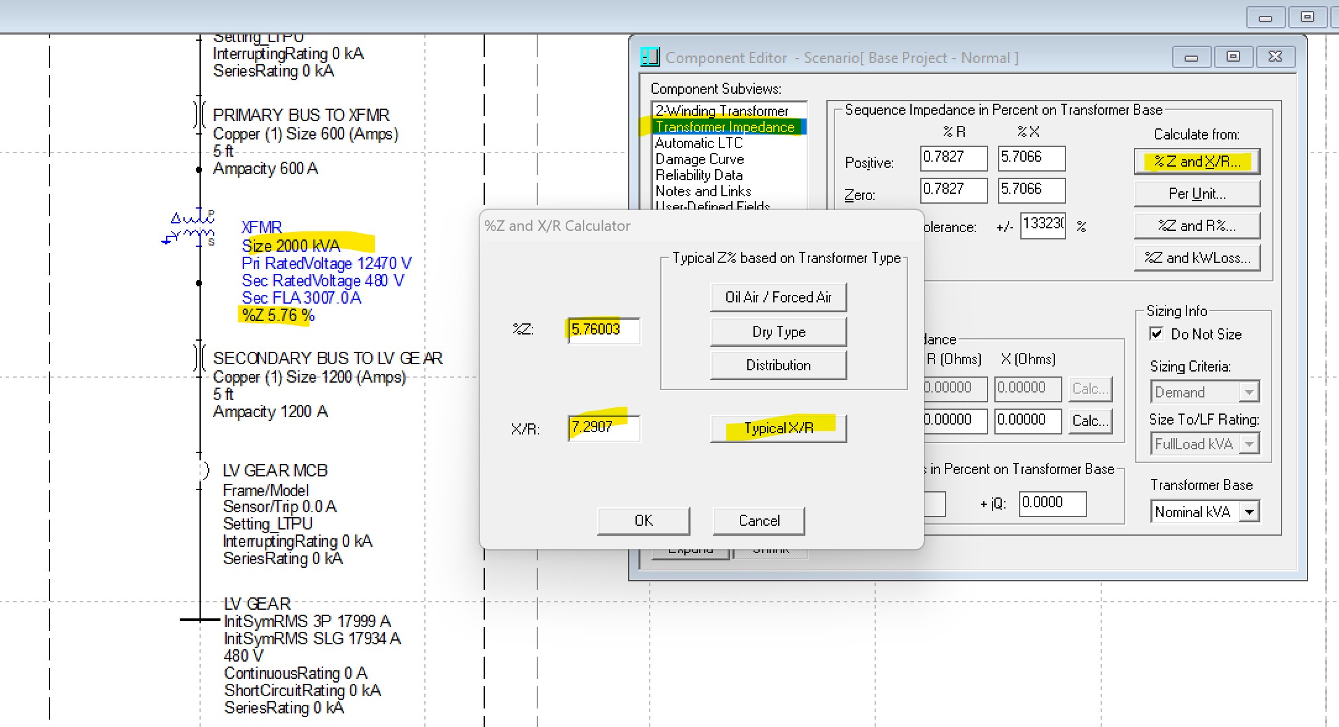Select the Automatic LTC subview
Screen dimensions: 1339x727
coord(699,143)
